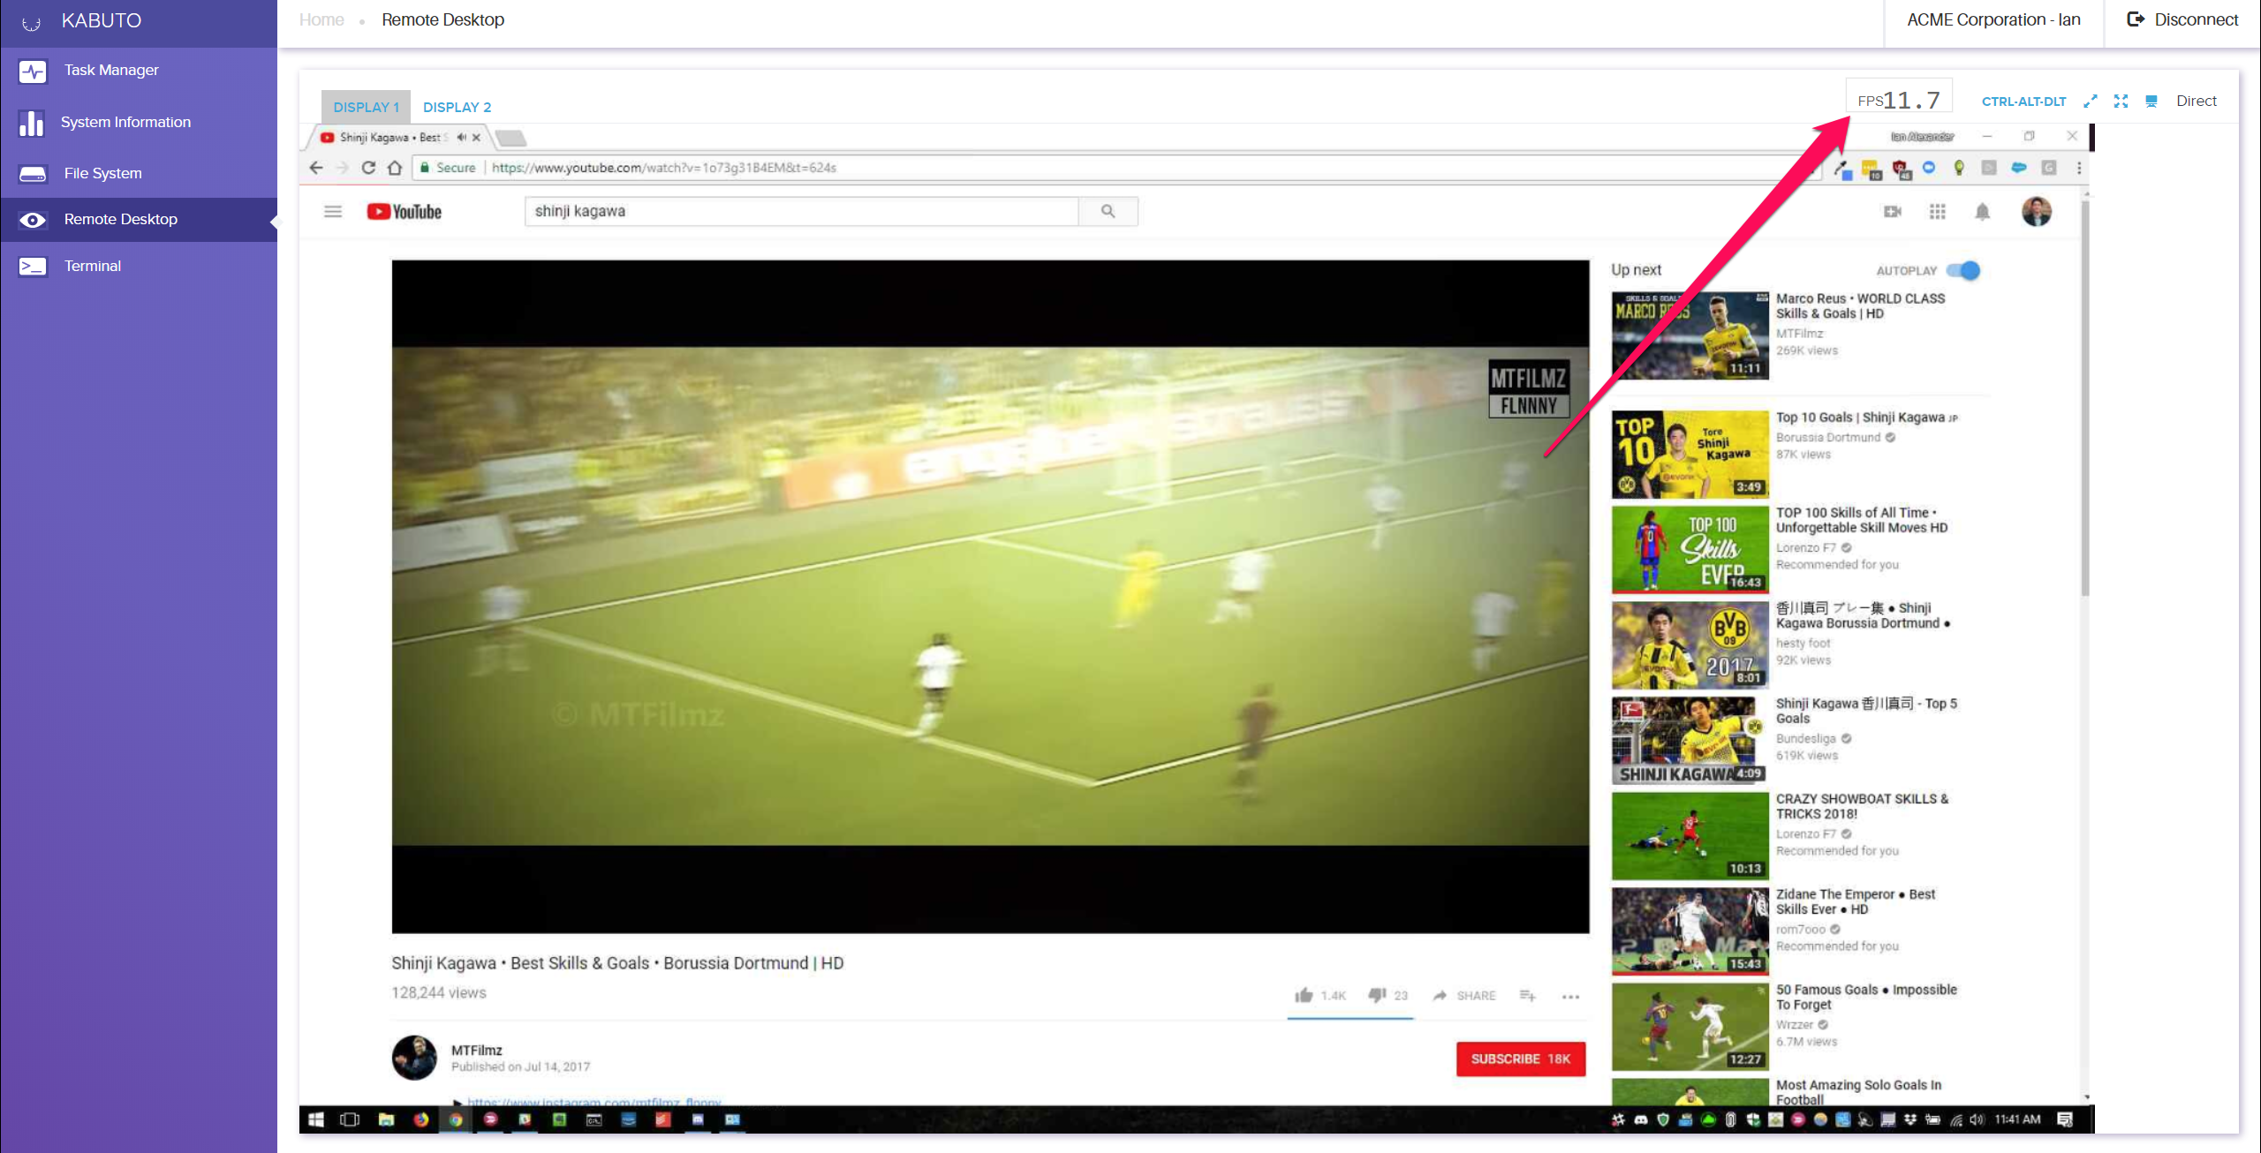Open the Chrome three-dot menu
Viewport: 2261px width, 1153px height.
point(2079,168)
